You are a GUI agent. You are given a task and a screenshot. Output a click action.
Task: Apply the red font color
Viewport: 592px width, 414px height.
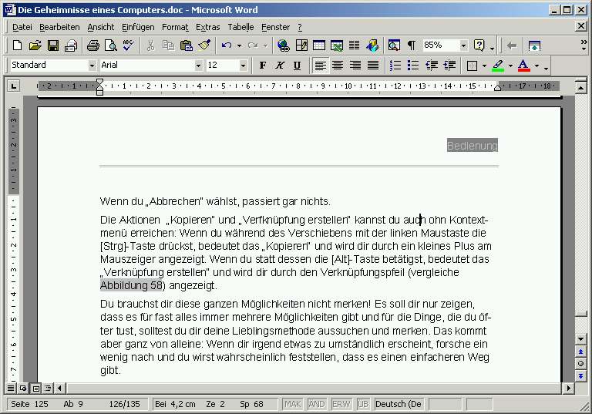tap(523, 66)
